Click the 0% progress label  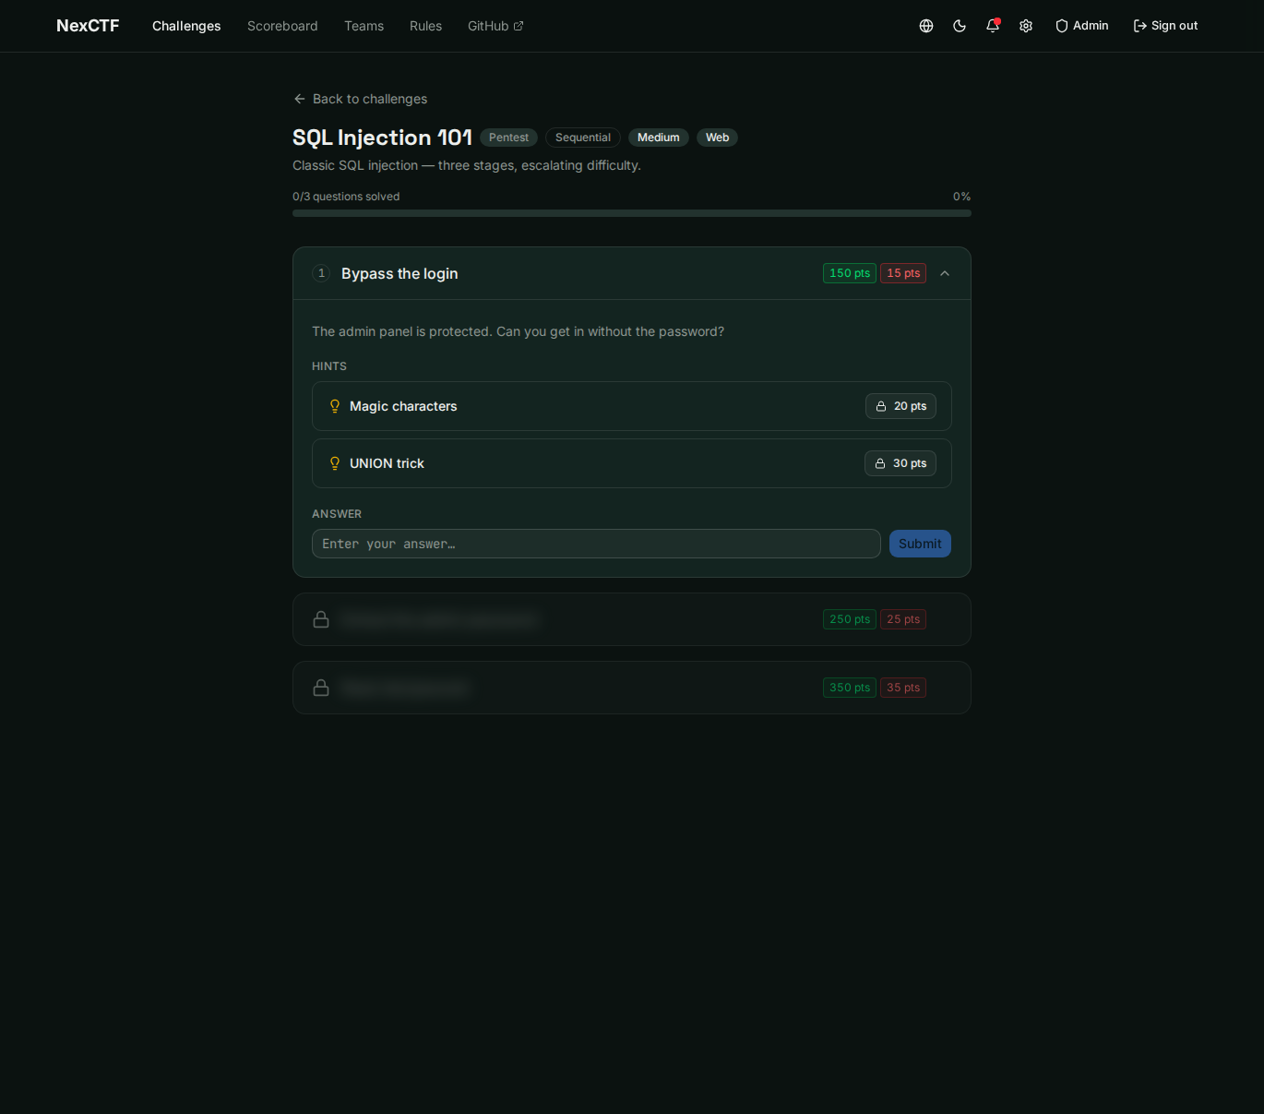pyautogui.click(x=961, y=197)
